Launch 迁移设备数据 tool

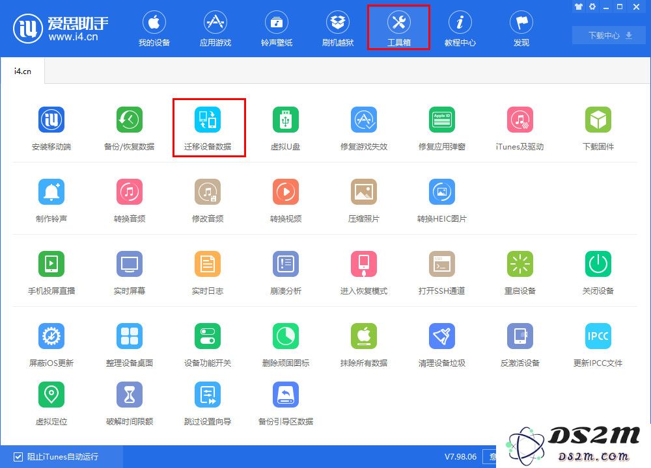pyautogui.click(x=208, y=120)
